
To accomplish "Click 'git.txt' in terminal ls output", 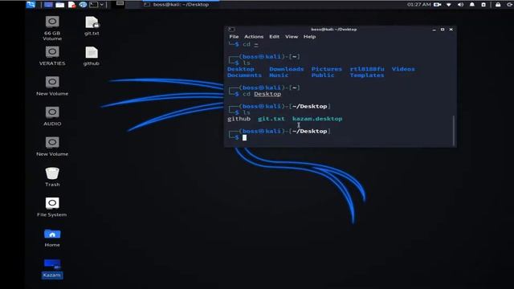I will point(271,119).
